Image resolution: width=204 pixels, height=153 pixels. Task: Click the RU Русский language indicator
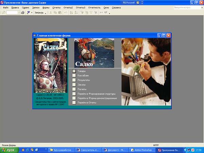coord(129,3)
